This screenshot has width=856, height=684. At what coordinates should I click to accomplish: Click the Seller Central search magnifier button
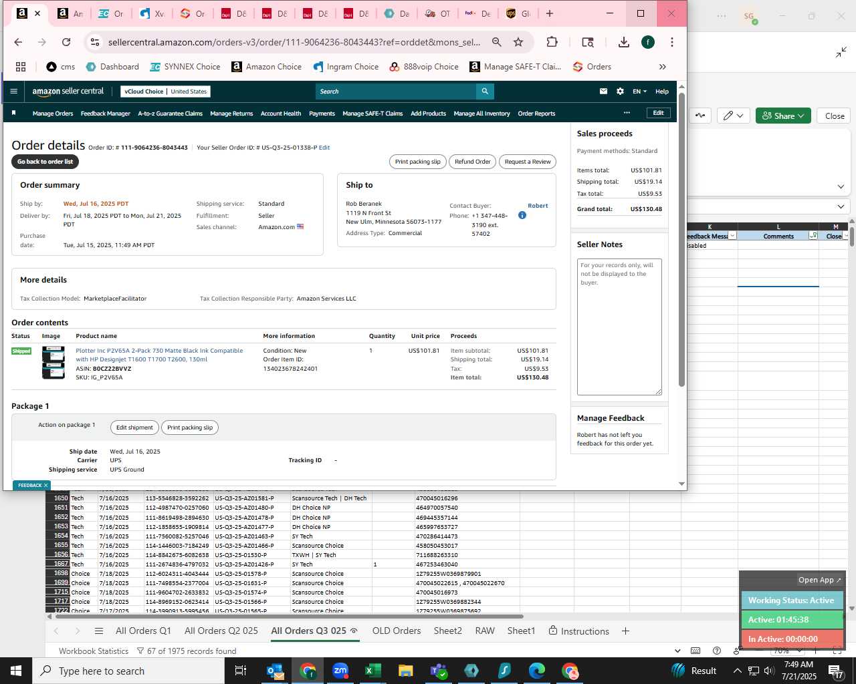(x=485, y=92)
